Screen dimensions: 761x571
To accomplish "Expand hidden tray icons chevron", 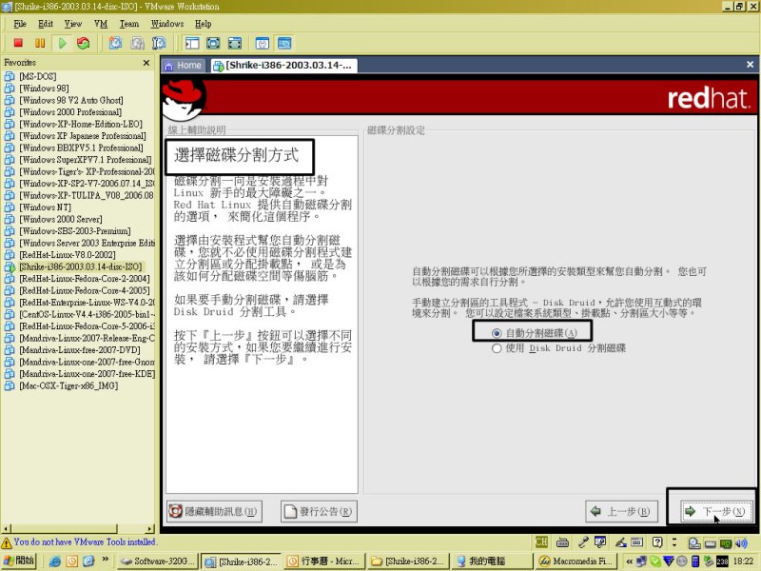I will pyautogui.click(x=629, y=561).
